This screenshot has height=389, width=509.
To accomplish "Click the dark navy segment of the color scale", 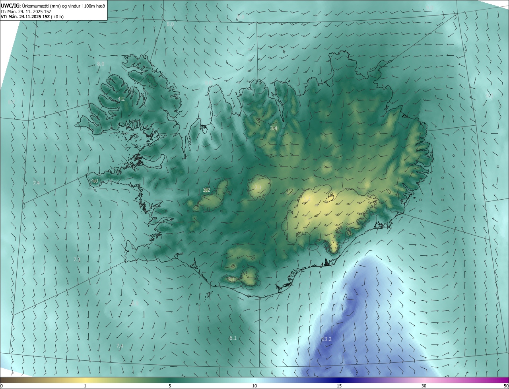I will [339, 380].
